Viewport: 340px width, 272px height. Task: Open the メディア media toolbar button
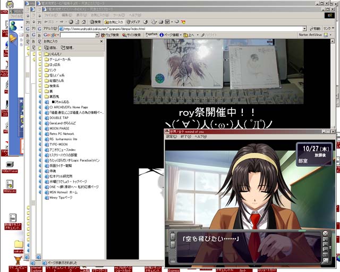coord(133,22)
